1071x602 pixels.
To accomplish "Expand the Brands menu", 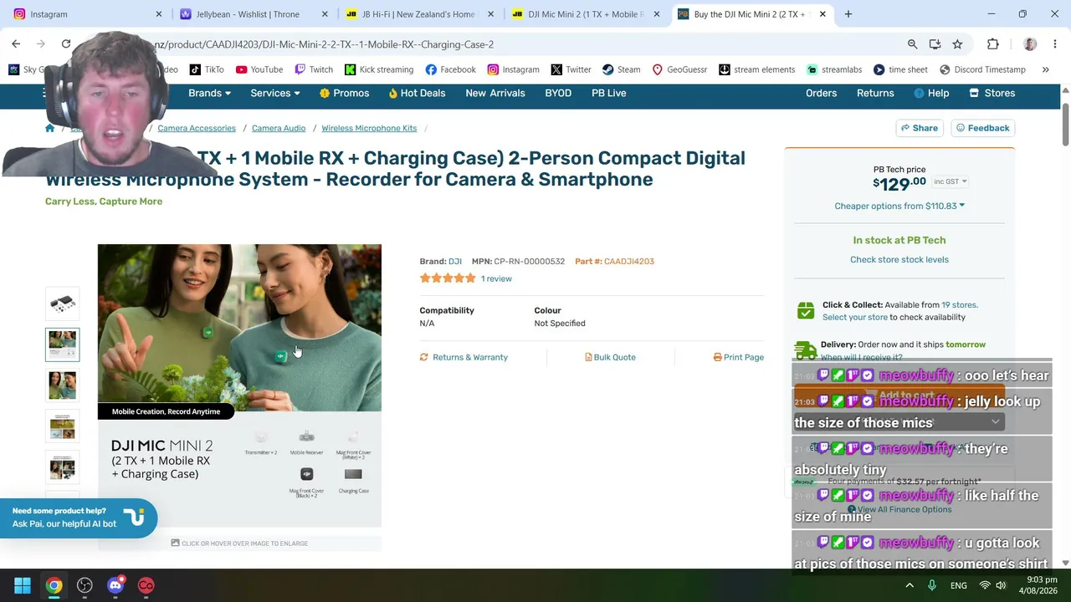I will (x=209, y=93).
